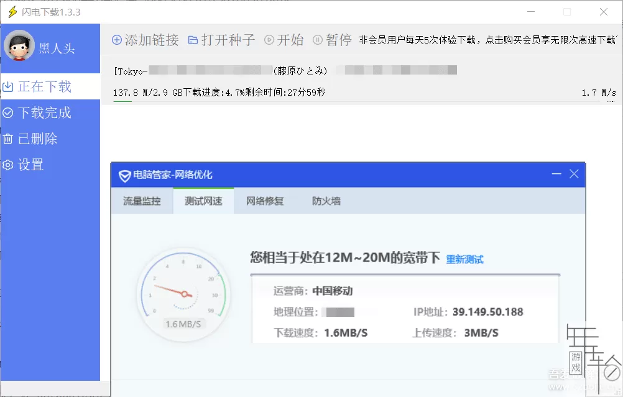Click the IP address 39.149.50.188
The height and width of the screenshot is (397, 623).
pyautogui.click(x=488, y=312)
